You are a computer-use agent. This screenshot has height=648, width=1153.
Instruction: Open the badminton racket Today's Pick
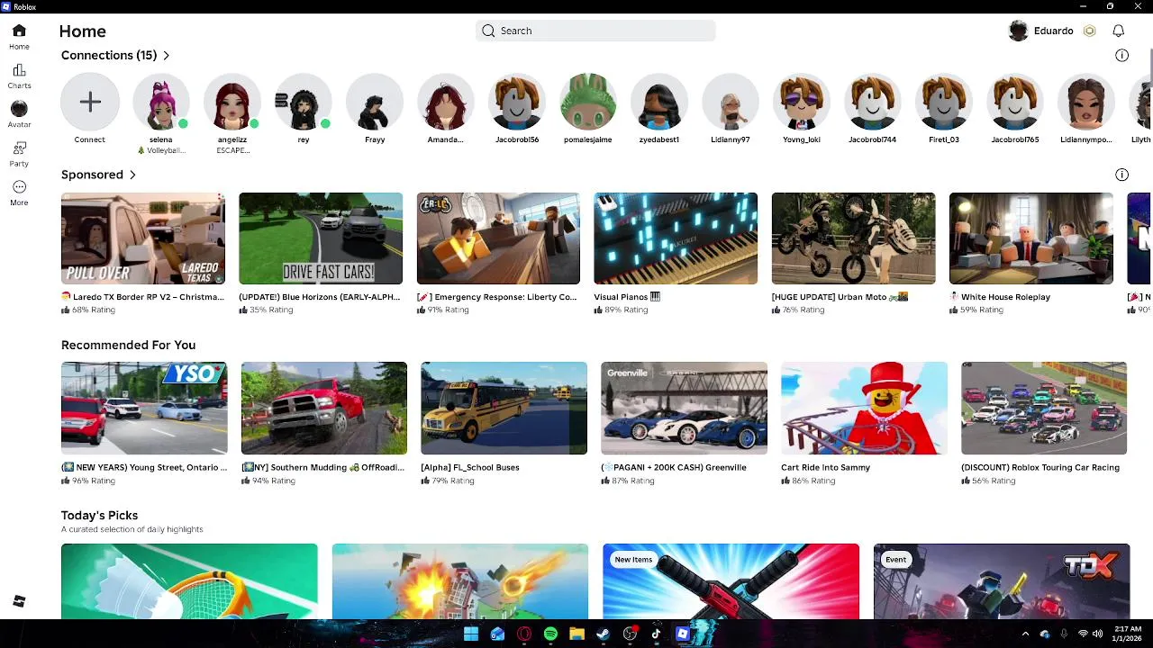coord(189,581)
